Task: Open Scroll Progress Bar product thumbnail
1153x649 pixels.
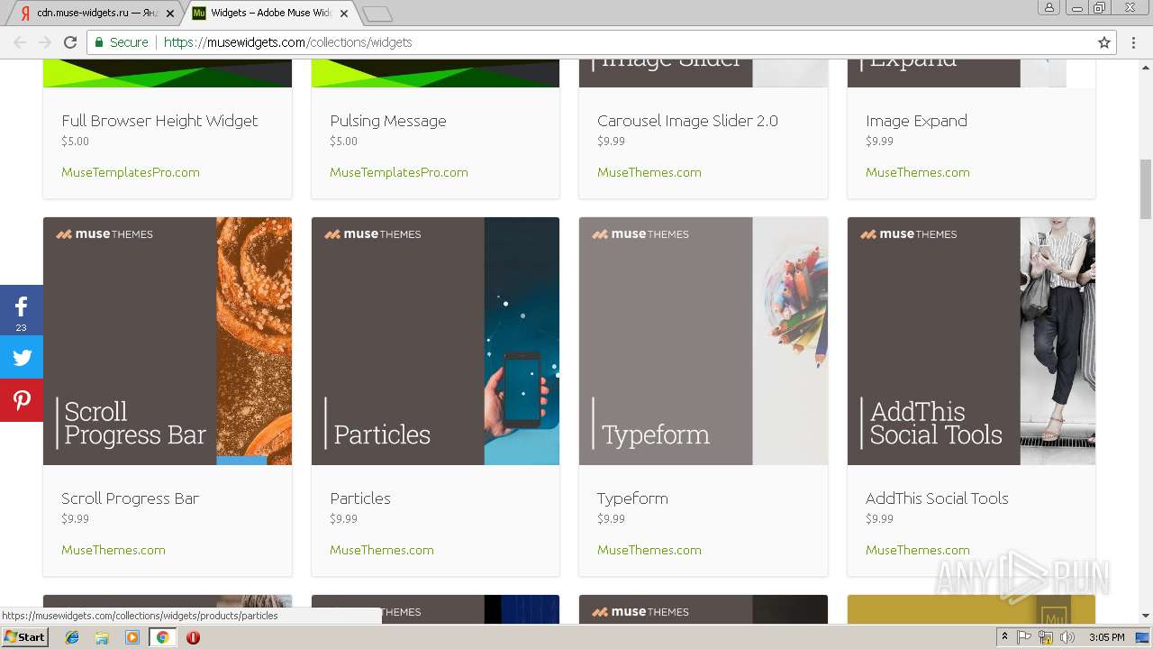Action: [168, 341]
